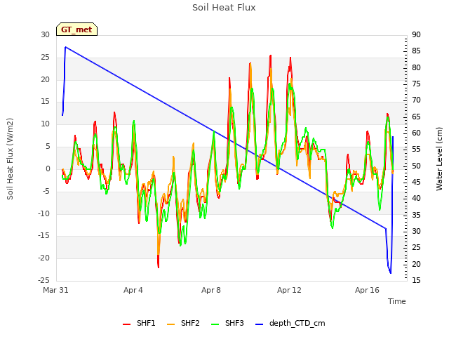This screenshot has width=449, height=337.
Task: Click the 30 left axis tick label
Action: point(45,34)
